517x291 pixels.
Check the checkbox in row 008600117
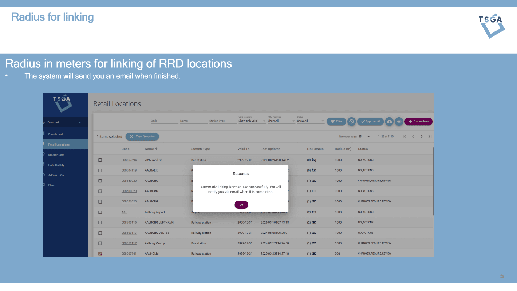coord(100,233)
